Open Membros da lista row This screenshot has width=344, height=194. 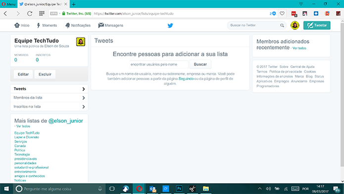coord(49,97)
